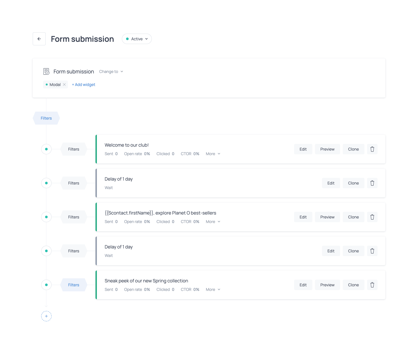Preview the Welcome to our club email
The width and height of the screenshot is (418, 354).
point(327,149)
